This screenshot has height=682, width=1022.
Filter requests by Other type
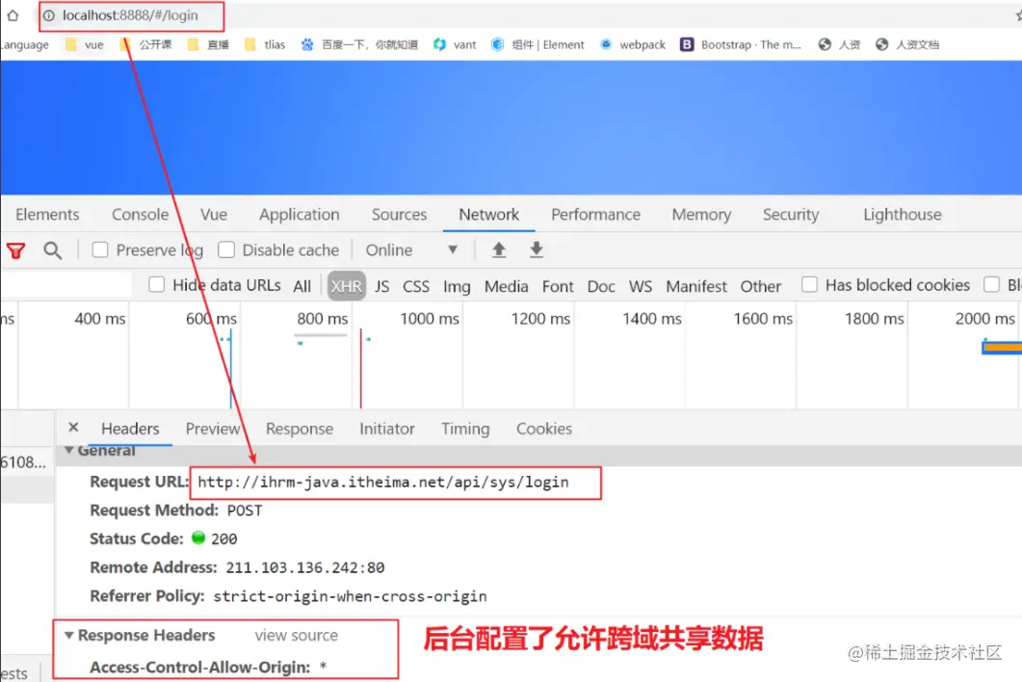point(761,286)
